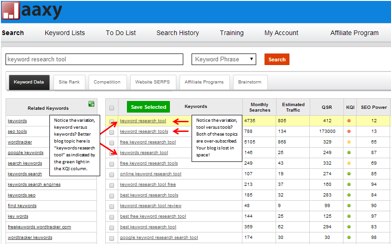Open the Search menu item
This screenshot has width=391, height=244.
point(13,33)
